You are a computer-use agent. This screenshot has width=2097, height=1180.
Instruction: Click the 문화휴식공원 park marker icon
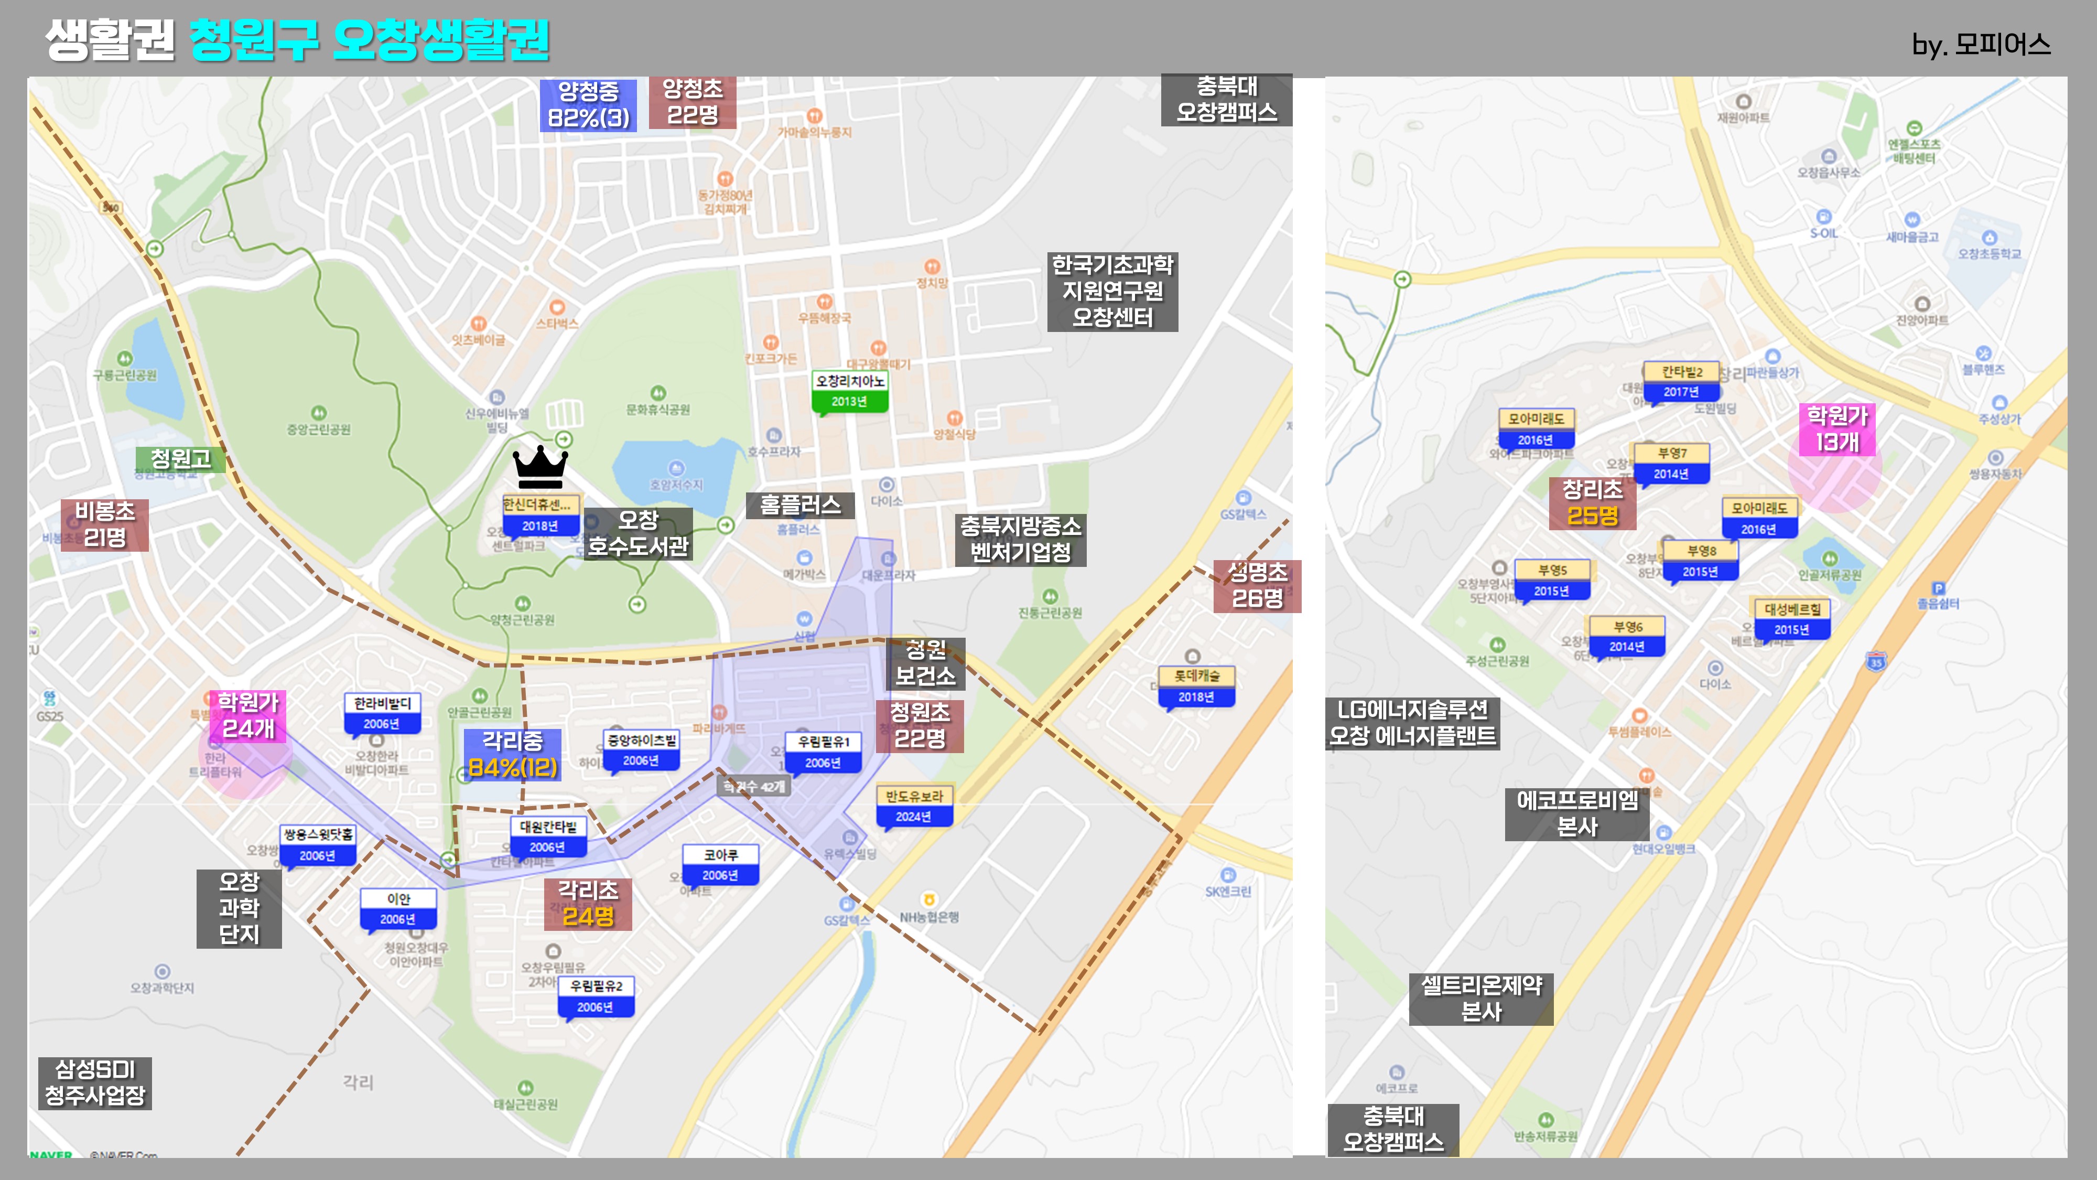(658, 392)
